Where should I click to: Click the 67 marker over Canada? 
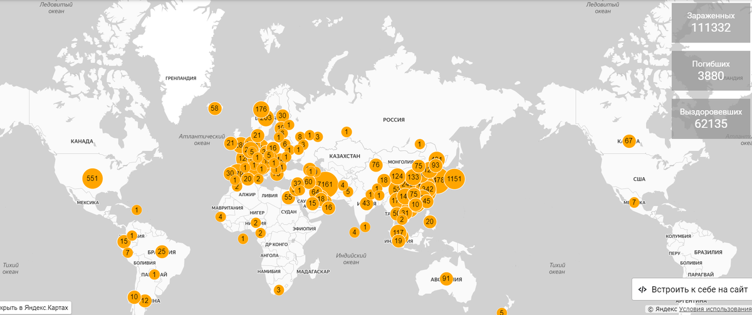629,140
